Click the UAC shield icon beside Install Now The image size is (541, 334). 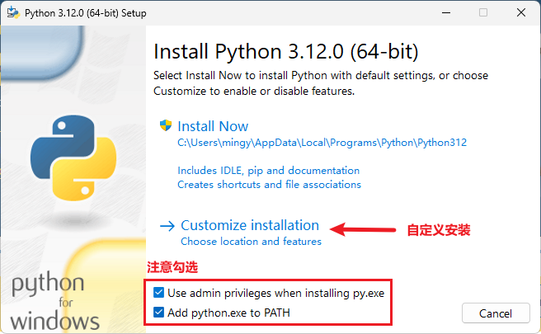point(166,126)
